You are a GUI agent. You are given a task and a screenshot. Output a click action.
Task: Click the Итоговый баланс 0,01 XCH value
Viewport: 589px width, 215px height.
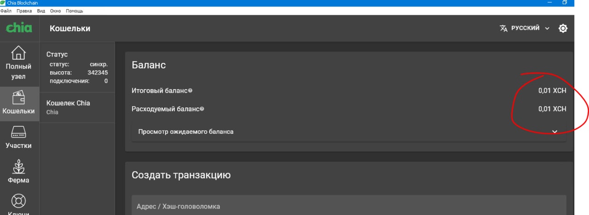552,91
